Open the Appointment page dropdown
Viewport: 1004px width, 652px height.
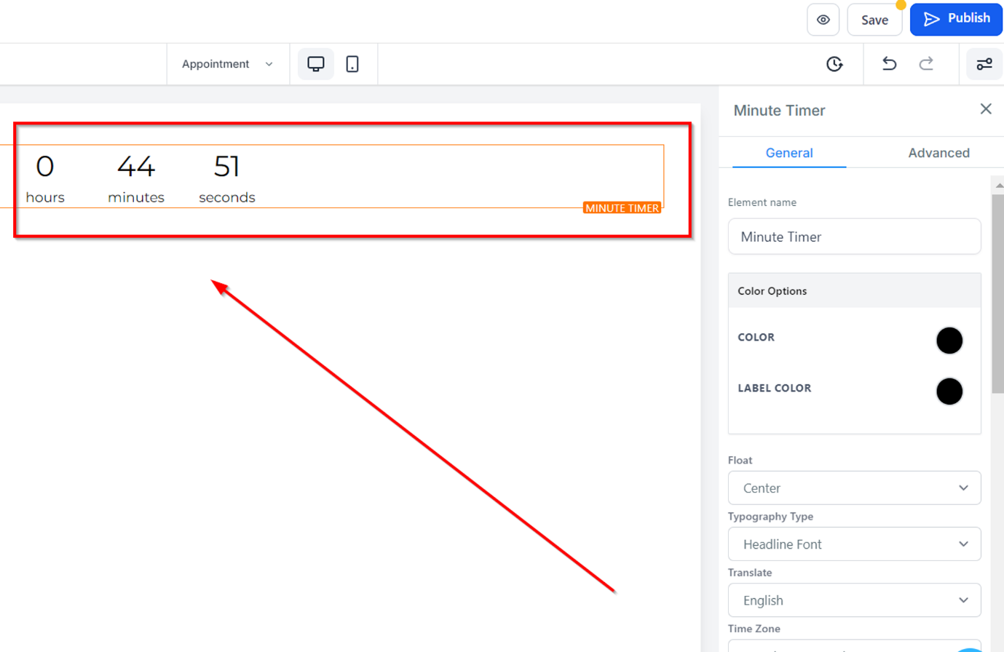point(228,64)
